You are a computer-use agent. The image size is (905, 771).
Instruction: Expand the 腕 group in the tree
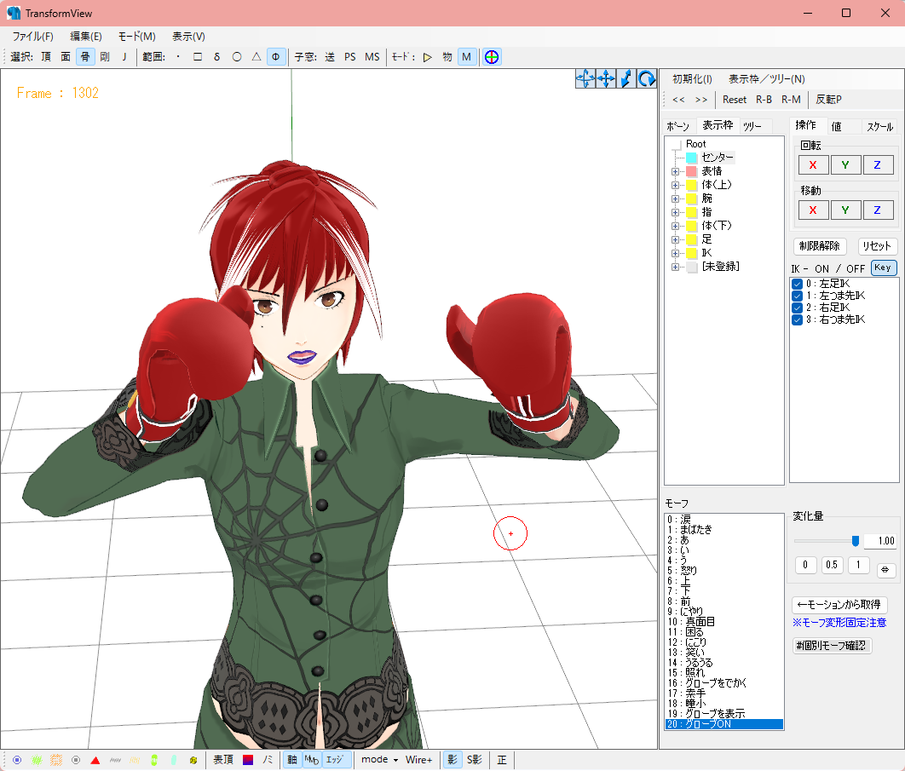click(675, 199)
